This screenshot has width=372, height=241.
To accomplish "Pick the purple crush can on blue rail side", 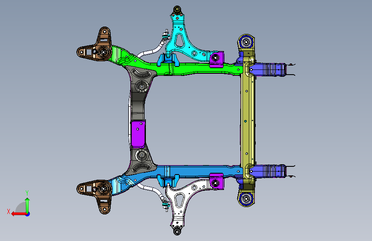I will [x=268, y=171].
